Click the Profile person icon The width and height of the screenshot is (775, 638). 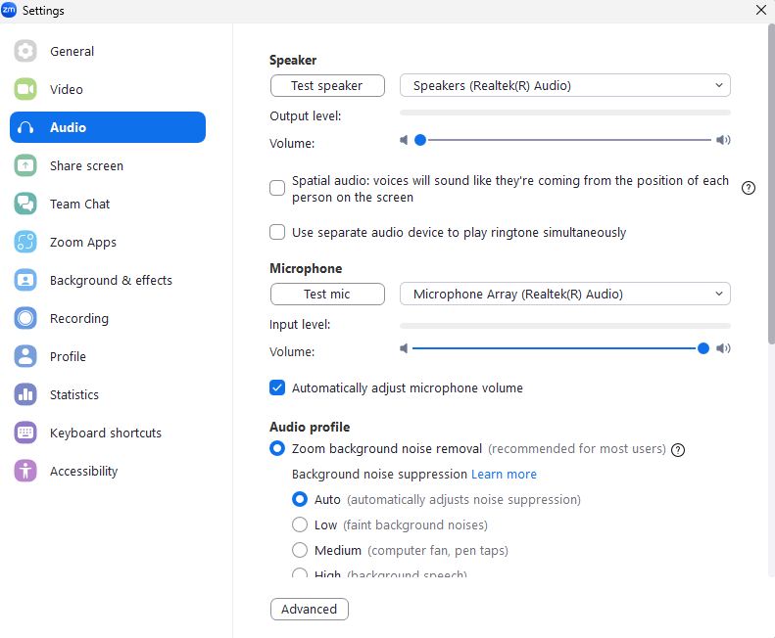25,356
